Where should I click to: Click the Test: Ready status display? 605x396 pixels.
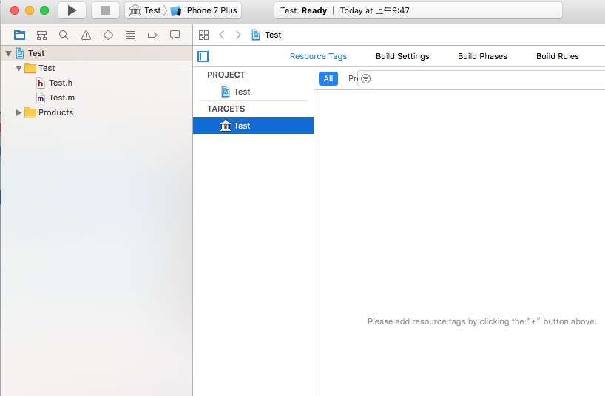419,10
